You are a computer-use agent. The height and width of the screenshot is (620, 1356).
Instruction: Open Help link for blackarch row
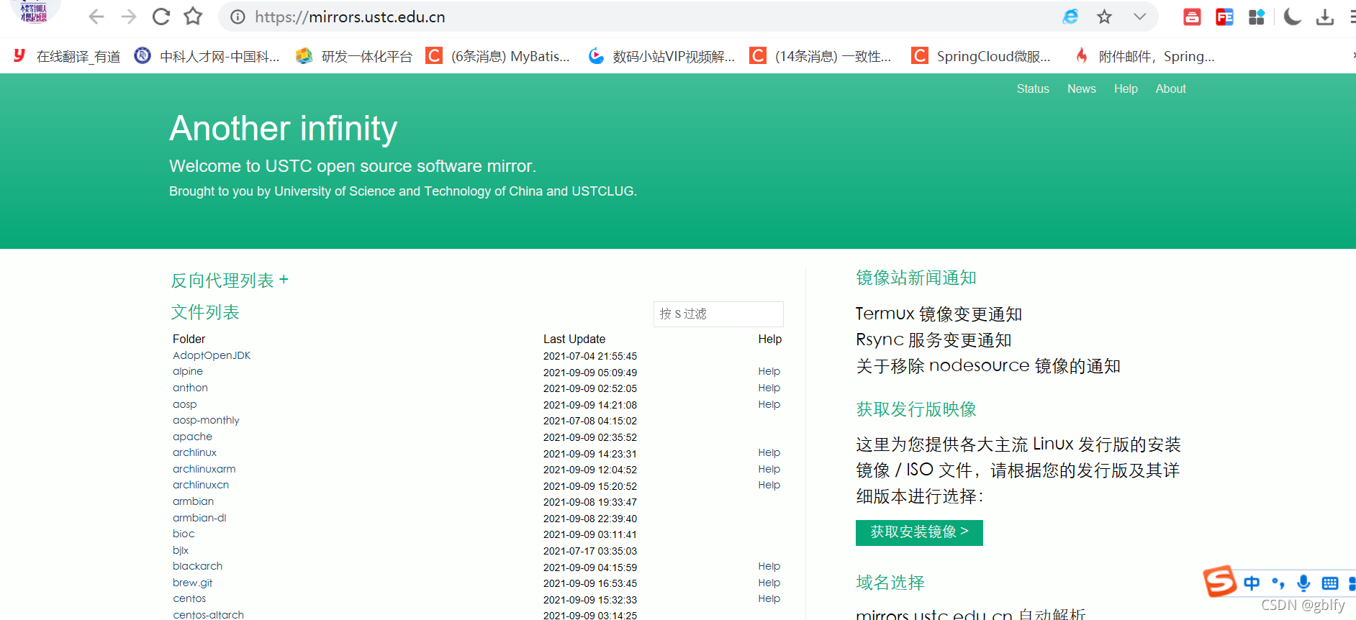[x=769, y=566]
